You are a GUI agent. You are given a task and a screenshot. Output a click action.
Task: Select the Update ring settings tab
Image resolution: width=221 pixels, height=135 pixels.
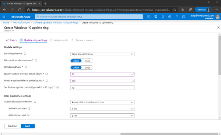coord(33,40)
